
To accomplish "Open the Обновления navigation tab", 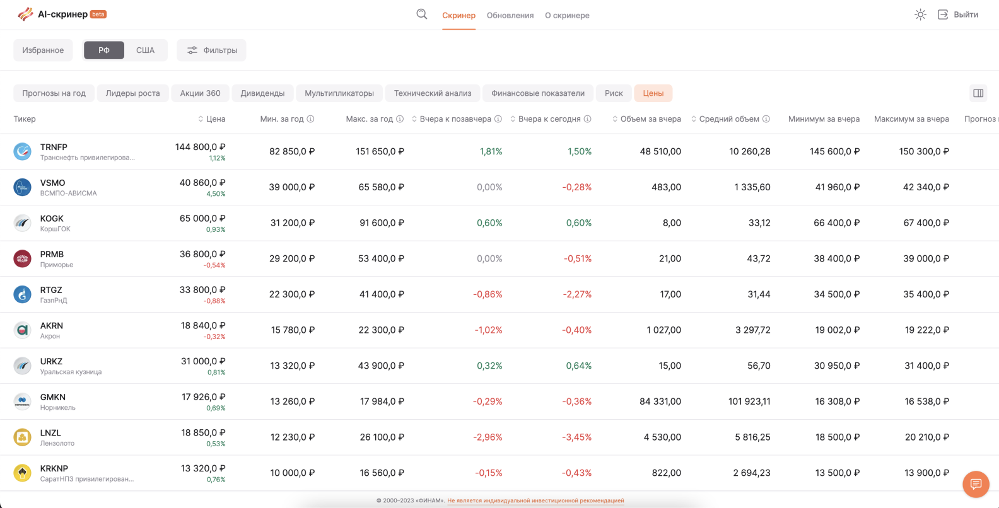I will click(510, 15).
